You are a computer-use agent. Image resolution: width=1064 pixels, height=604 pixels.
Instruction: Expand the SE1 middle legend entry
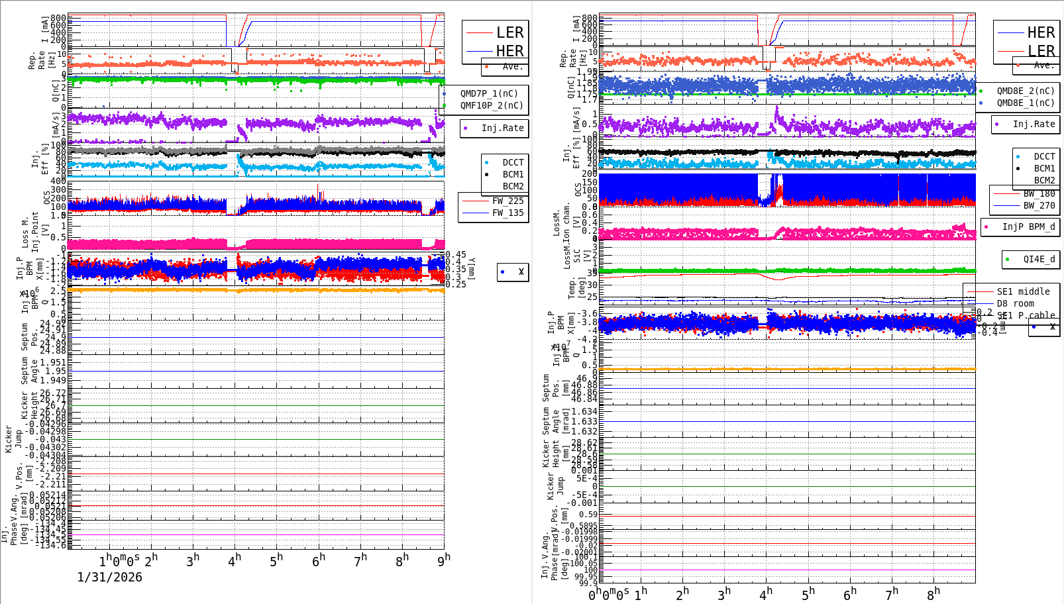tap(1024, 291)
